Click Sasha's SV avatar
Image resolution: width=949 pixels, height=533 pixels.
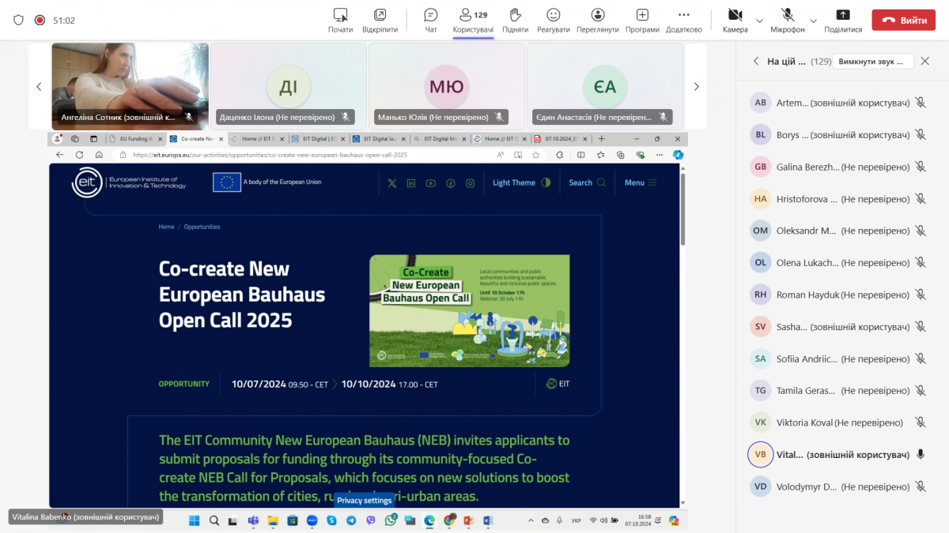click(x=761, y=327)
